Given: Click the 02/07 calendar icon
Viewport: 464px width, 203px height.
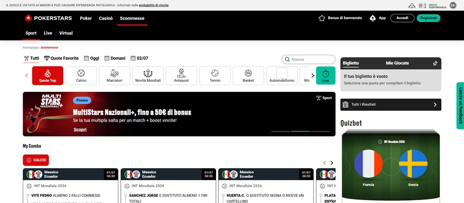Looking at the screenshot, I should 133,58.
